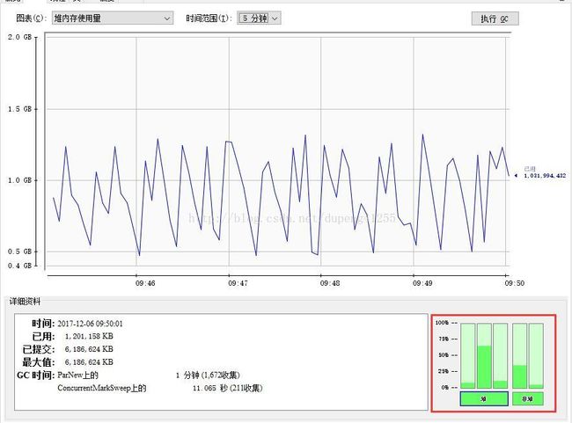Select the third heap pool bar
The image size is (572, 423).
(500, 355)
